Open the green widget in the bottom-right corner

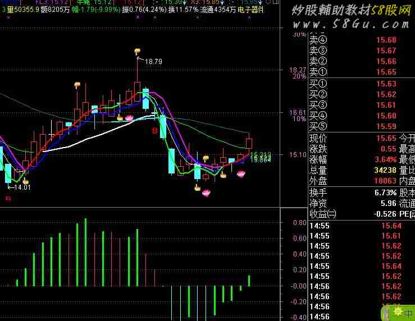tap(398, 313)
